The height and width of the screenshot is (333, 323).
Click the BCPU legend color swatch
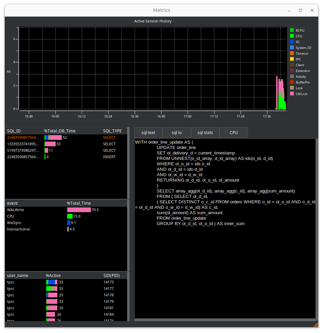tap(292, 30)
